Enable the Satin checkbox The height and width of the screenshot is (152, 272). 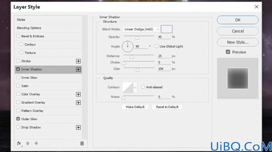click(x=18, y=86)
